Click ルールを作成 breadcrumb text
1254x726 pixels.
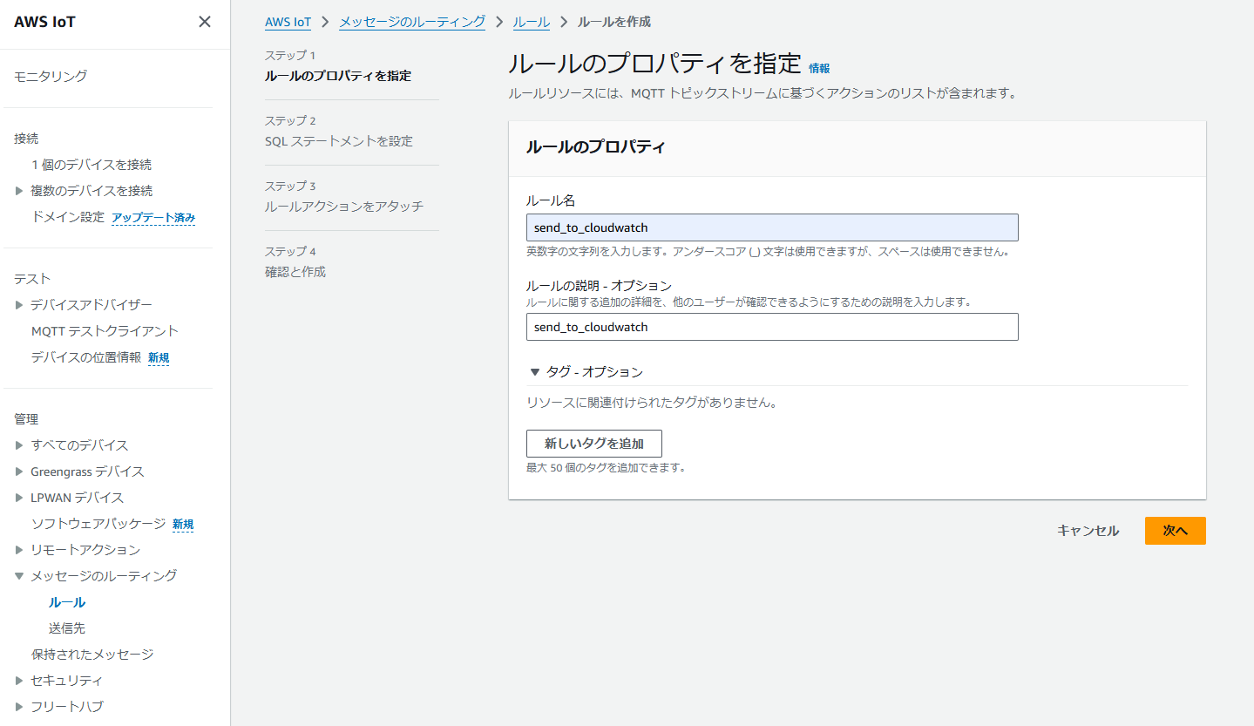click(614, 22)
